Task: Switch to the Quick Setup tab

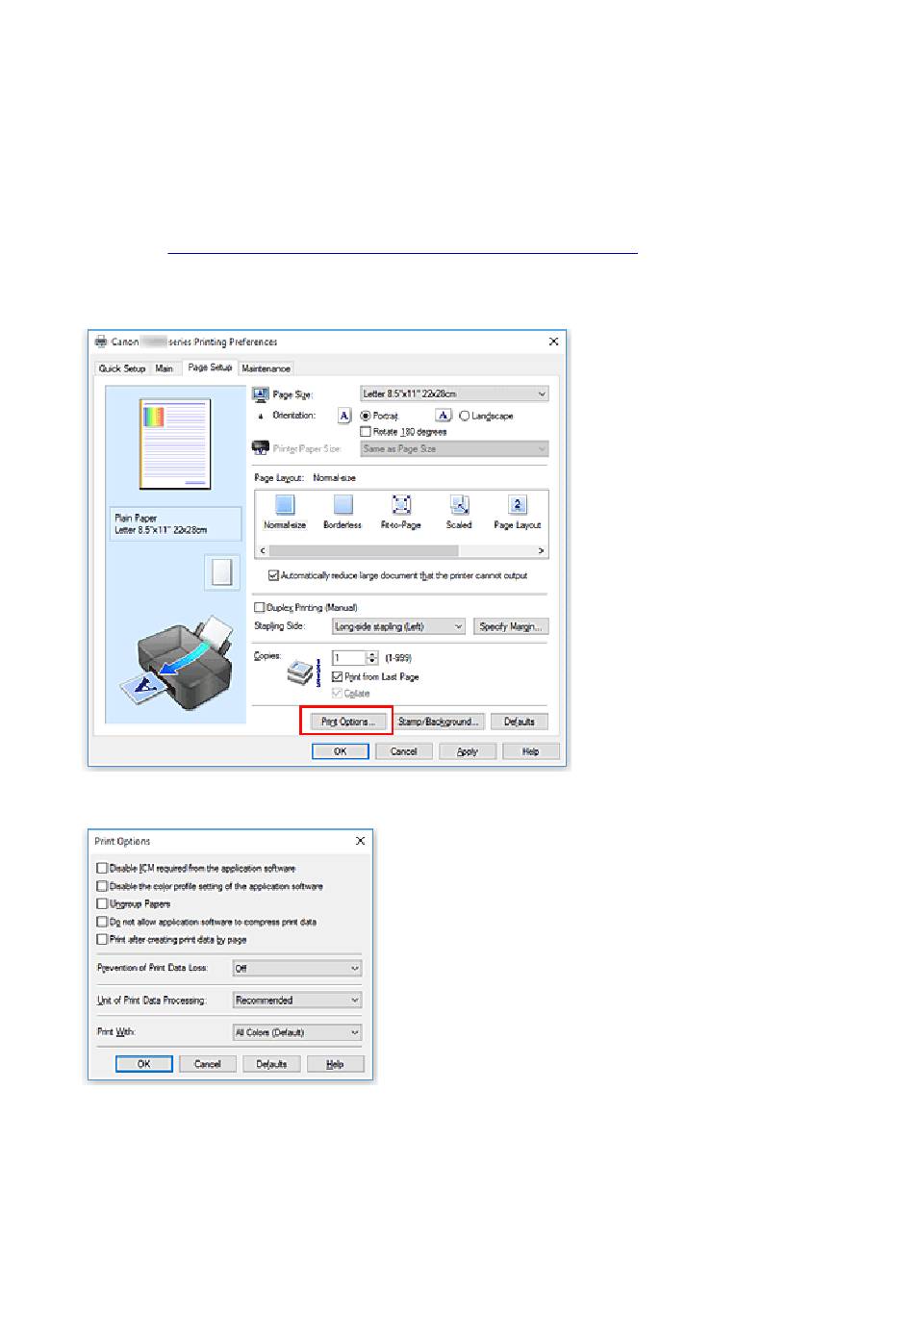Action: click(122, 368)
